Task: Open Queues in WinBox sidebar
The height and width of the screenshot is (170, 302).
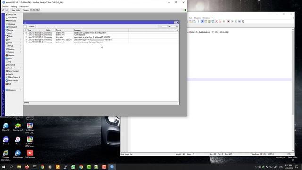Action: [x=11, y=55]
